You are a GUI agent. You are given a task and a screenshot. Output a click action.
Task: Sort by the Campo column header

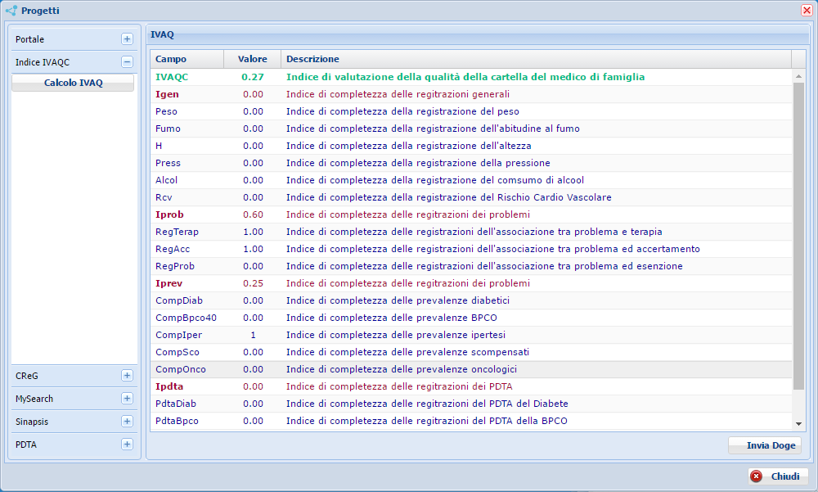pos(187,59)
